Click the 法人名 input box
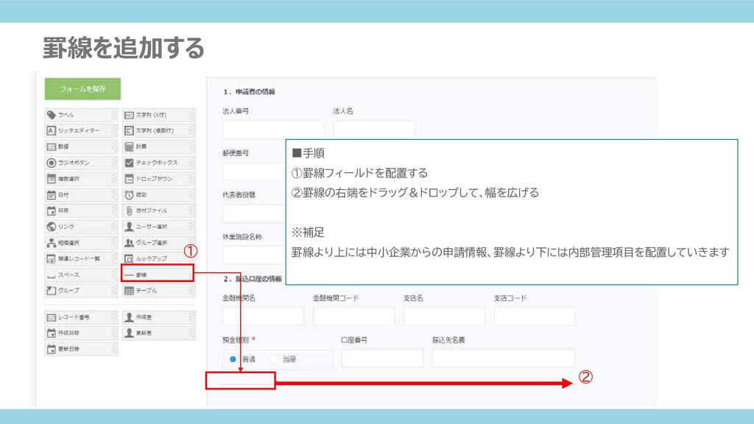754x424 pixels. 373,130
